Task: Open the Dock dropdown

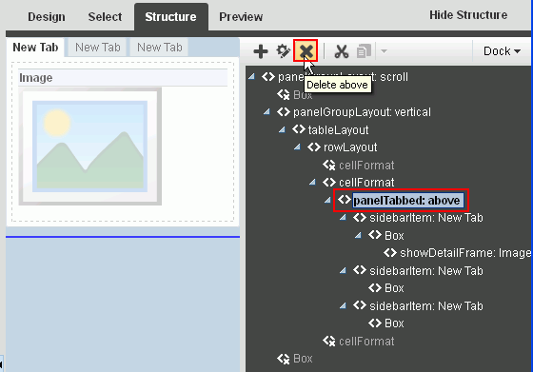Action: 502,51
